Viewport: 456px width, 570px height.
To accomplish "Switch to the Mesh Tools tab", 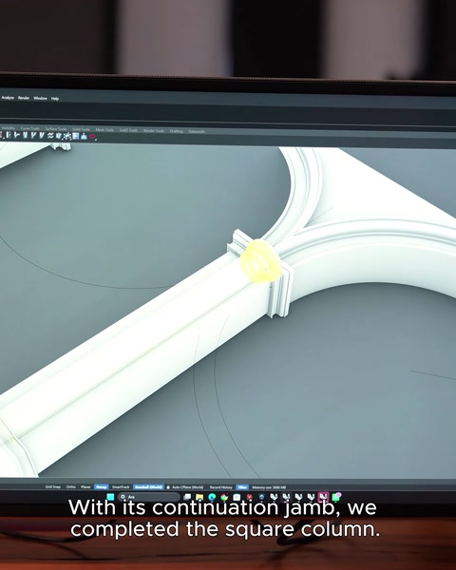I will click(104, 130).
